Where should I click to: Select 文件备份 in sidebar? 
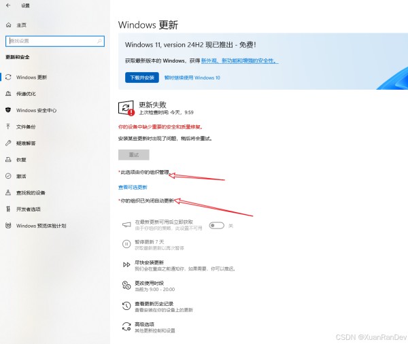point(26,126)
